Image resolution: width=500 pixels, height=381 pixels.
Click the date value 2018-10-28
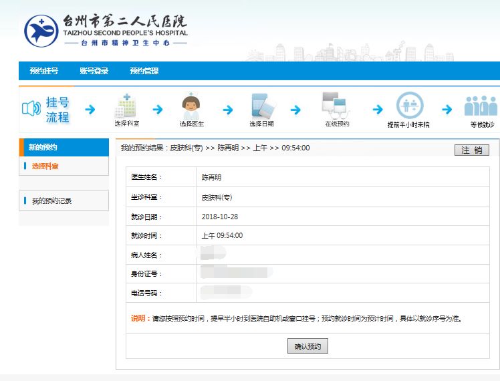[220, 217]
